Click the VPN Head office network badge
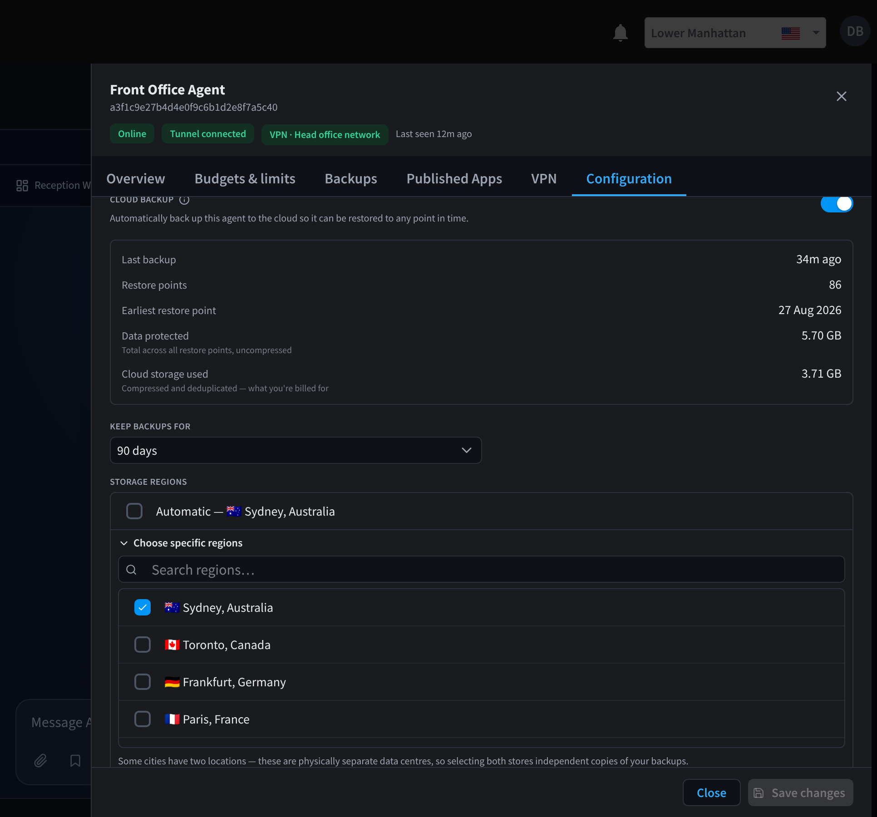877x817 pixels. pyautogui.click(x=325, y=135)
